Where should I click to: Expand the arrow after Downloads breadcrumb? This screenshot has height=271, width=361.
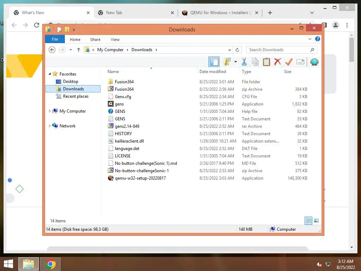pos(156,50)
